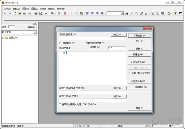Click the Open file folder icon
This screenshot has width=185, height=129.
[20, 13]
